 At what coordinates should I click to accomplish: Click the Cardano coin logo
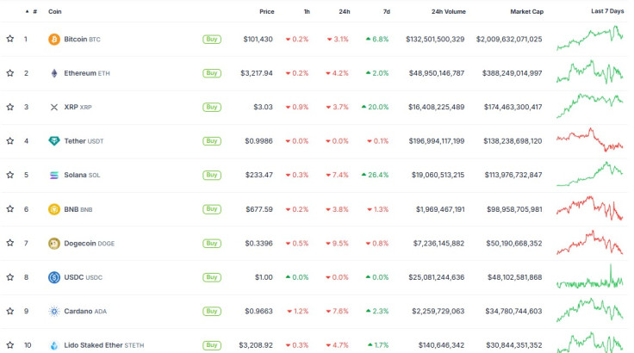[53, 312]
